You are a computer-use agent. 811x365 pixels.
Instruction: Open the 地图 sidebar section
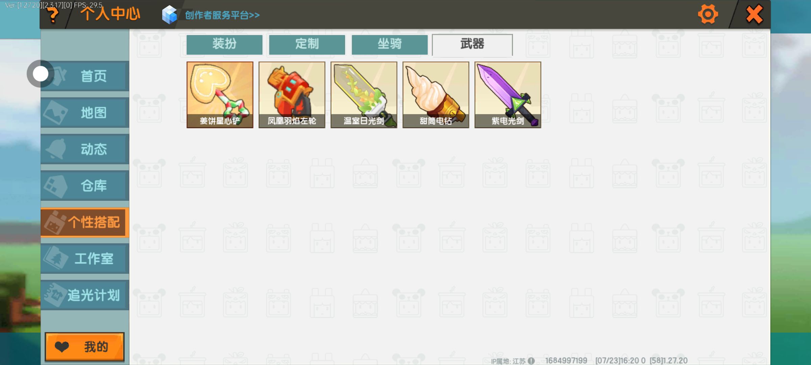[85, 113]
